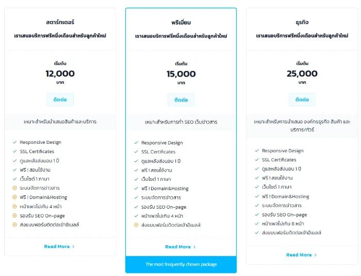Select the พรีเมี่ยม plan title
This screenshot has width=361, height=276.
click(x=181, y=23)
